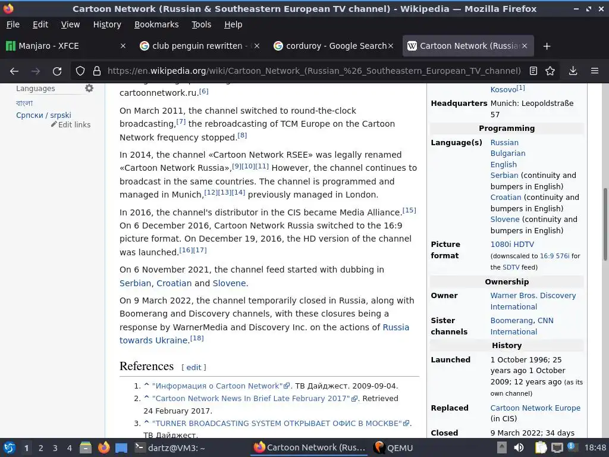Viewport: 609px width, 457px height.
Task: Open Russian language link in infobox
Action: click(x=504, y=143)
